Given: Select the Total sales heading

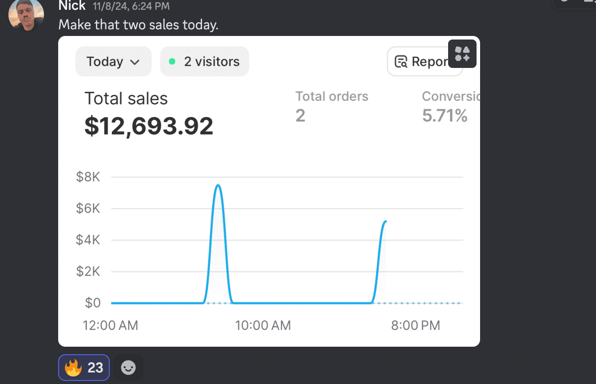Looking at the screenshot, I should (126, 99).
